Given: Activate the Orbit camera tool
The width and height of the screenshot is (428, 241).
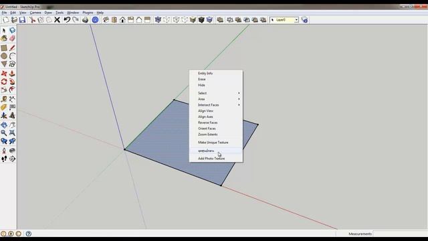Looking at the screenshot, I should point(4,125).
